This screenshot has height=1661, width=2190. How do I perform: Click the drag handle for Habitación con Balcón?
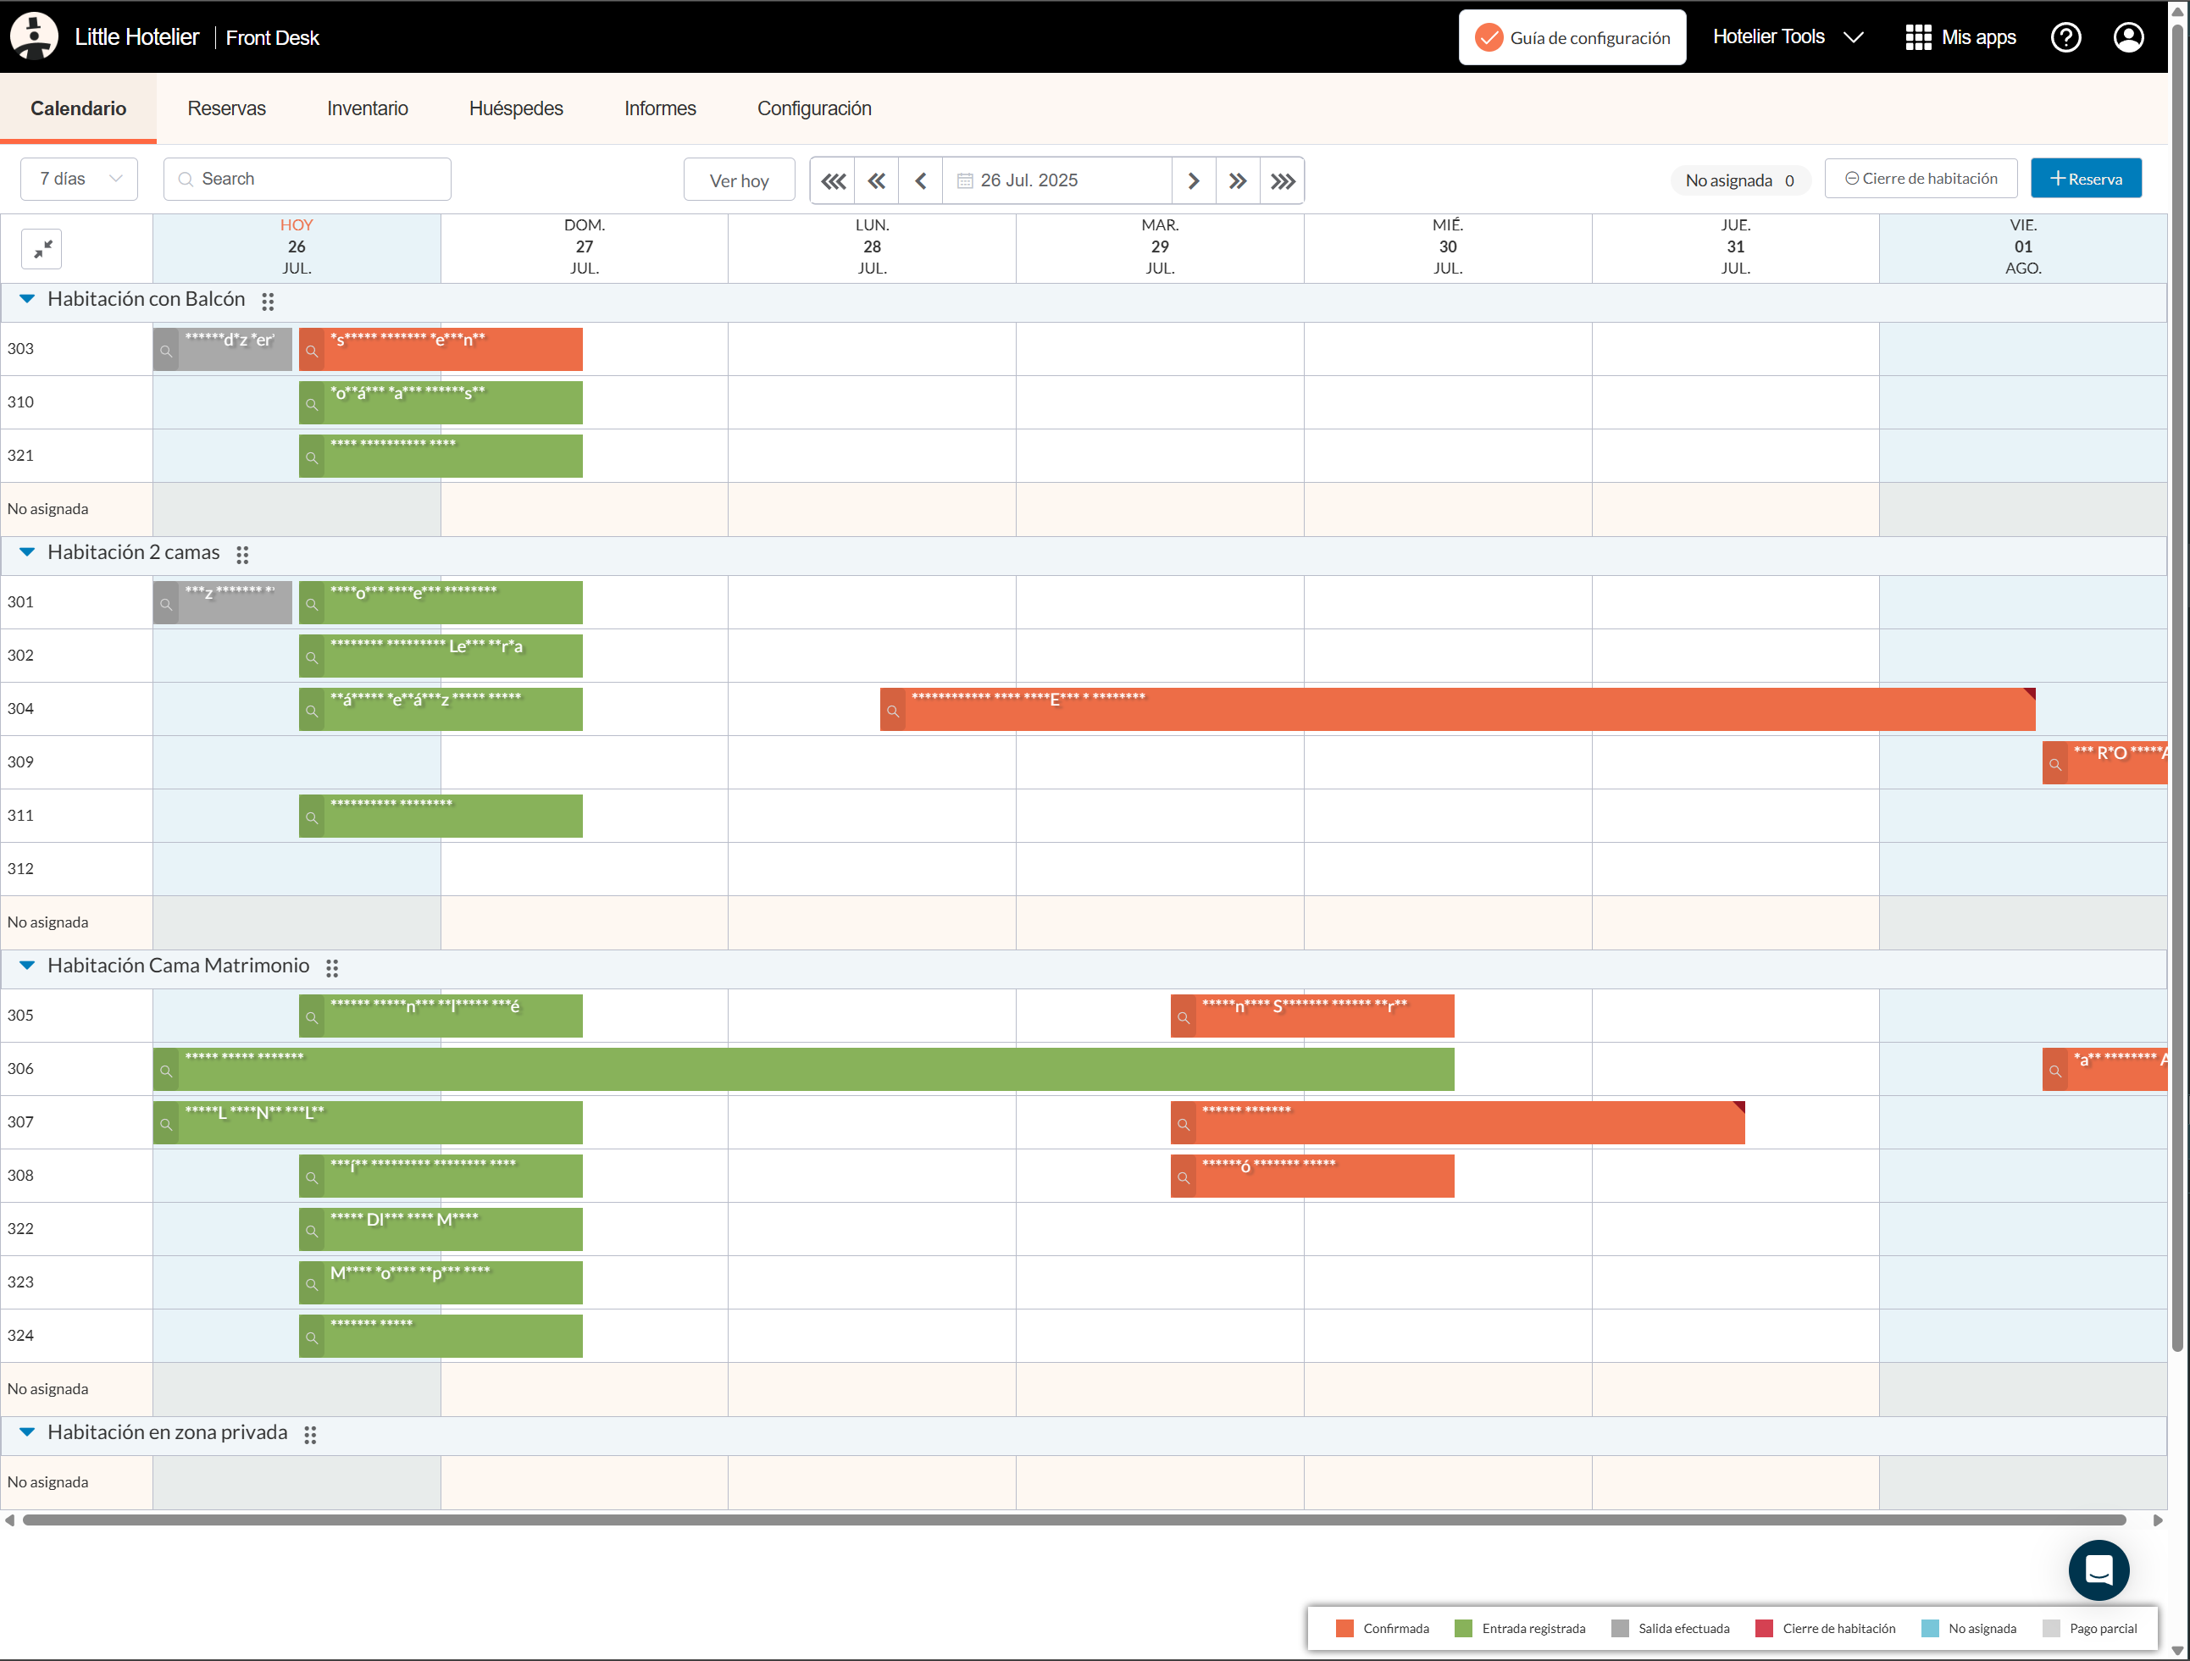(268, 301)
